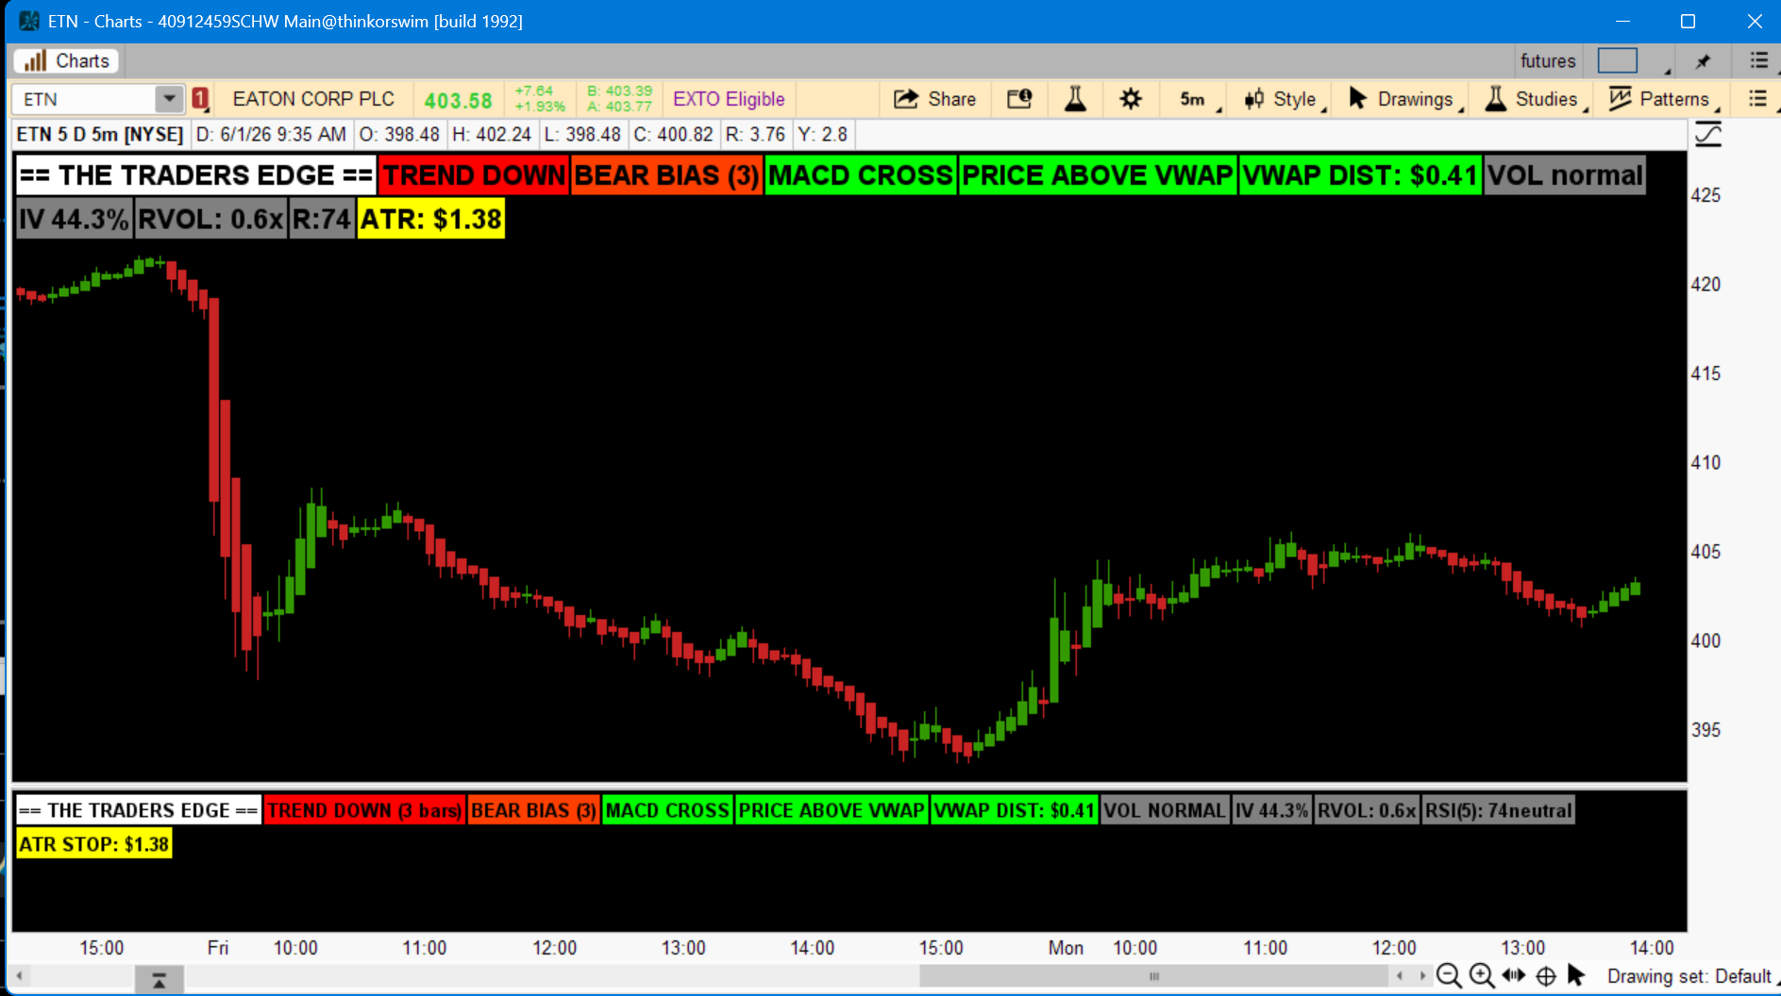Click the price axis scale icon

click(1708, 135)
